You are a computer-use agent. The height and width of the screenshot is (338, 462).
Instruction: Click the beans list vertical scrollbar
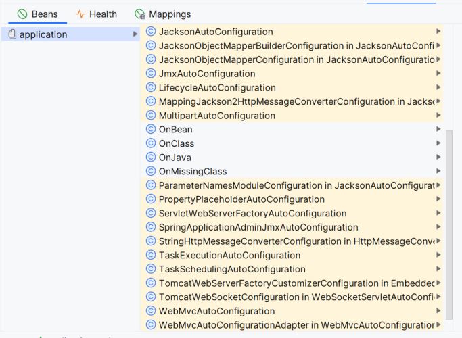(x=449, y=224)
